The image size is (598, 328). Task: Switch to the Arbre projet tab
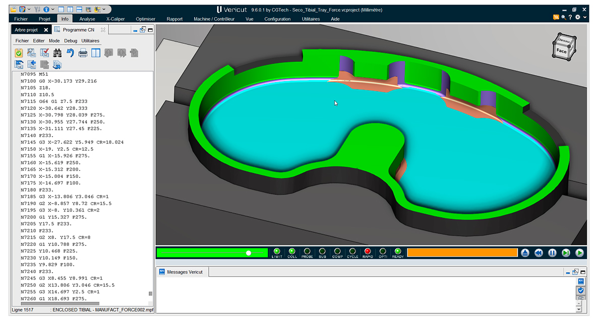tap(26, 30)
